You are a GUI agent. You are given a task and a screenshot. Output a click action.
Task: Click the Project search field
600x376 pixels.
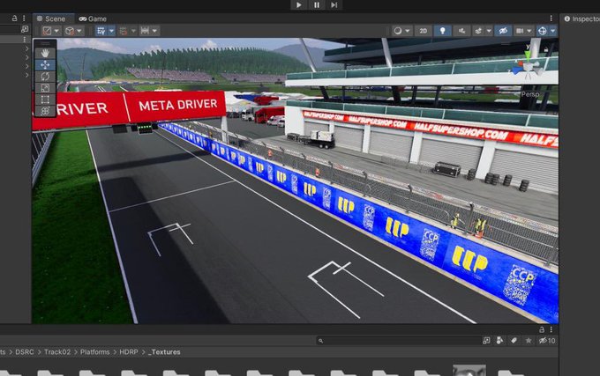click(398, 341)
